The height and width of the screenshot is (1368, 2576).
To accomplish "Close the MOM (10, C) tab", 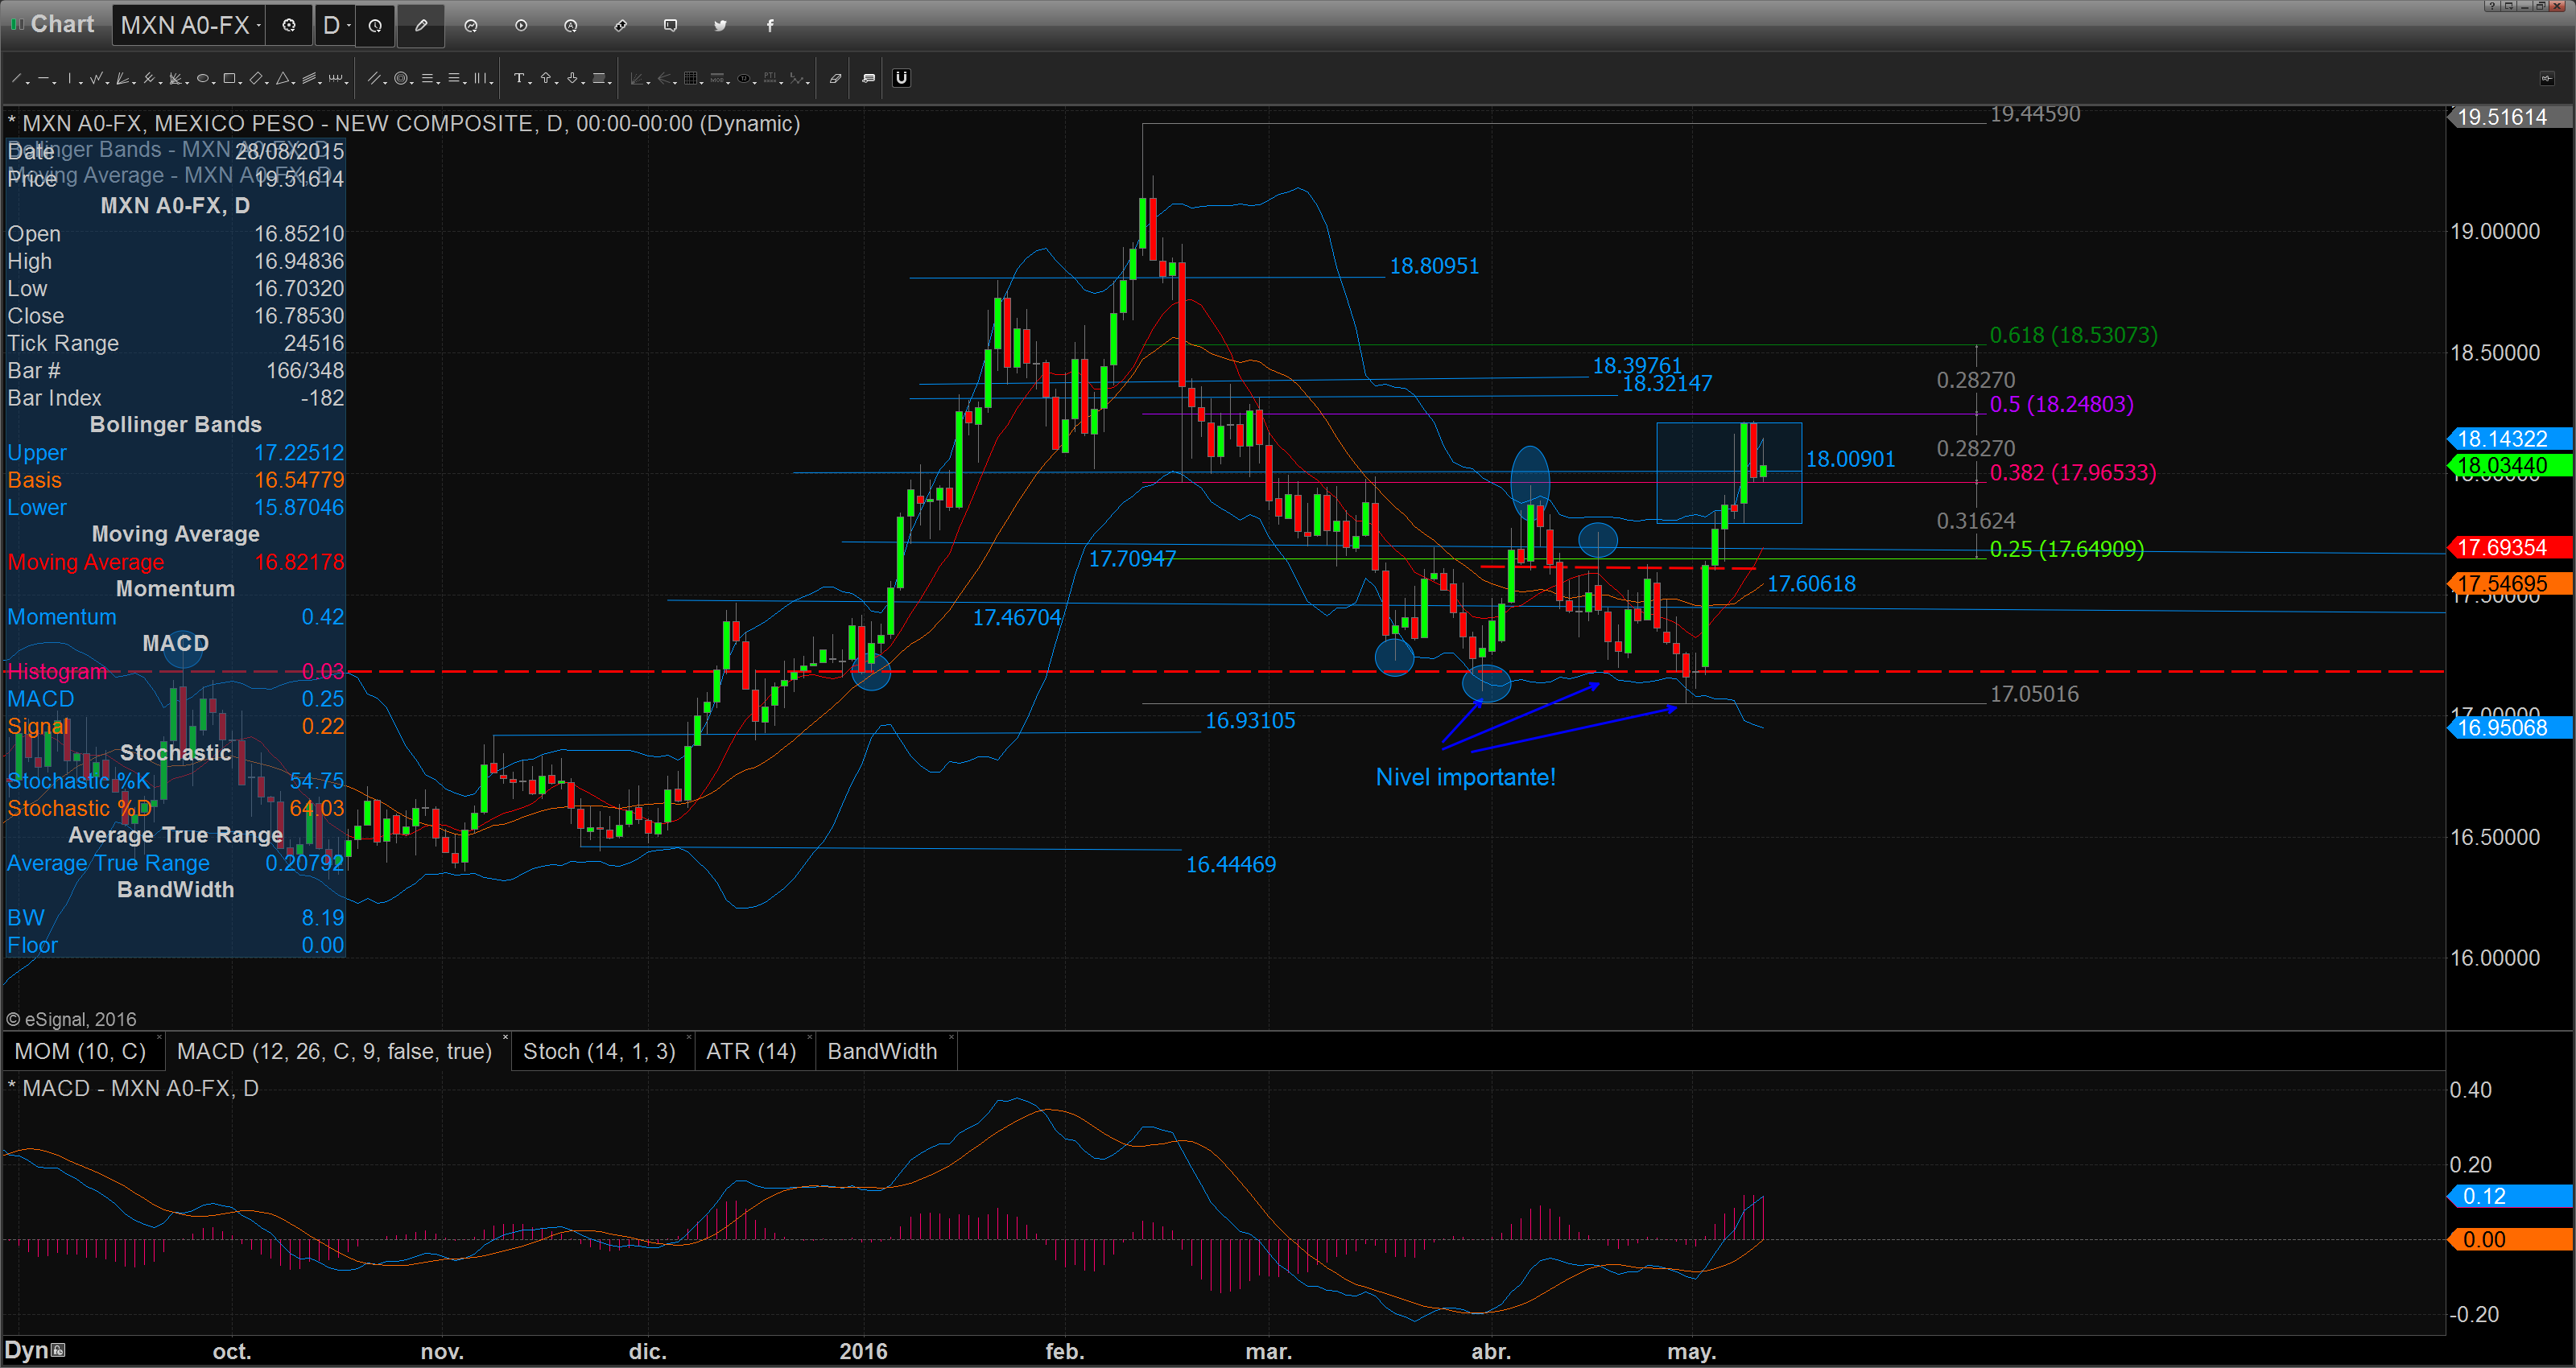I will click(x=160, y=1037).
